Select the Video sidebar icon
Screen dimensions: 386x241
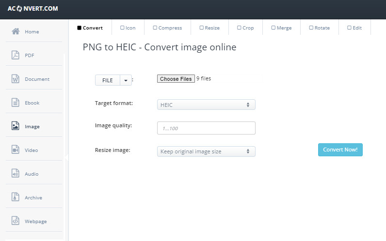coord(16,150)
